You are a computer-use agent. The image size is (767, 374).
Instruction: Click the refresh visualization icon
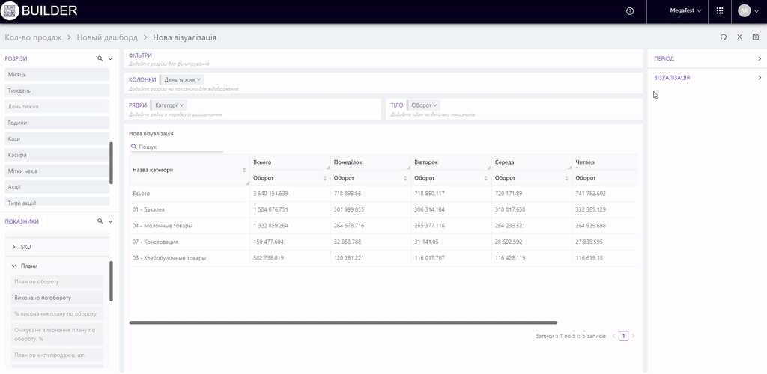pyautogui.click(x=724, y=37)
